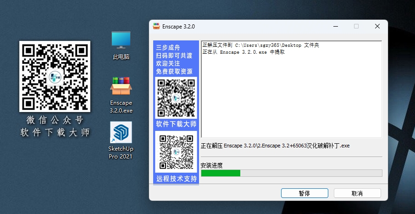Click the large desktop QR code image

[55, 76]
